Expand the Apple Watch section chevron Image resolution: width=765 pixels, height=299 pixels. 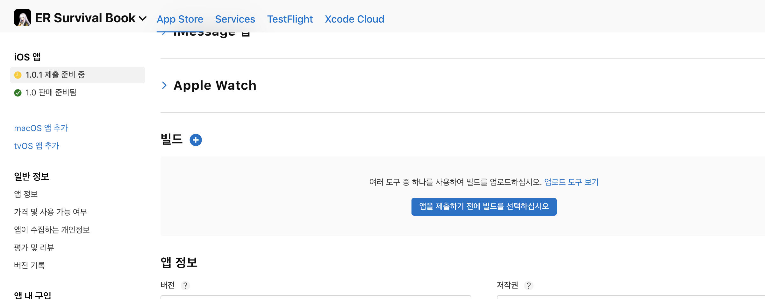coord(164,85)
